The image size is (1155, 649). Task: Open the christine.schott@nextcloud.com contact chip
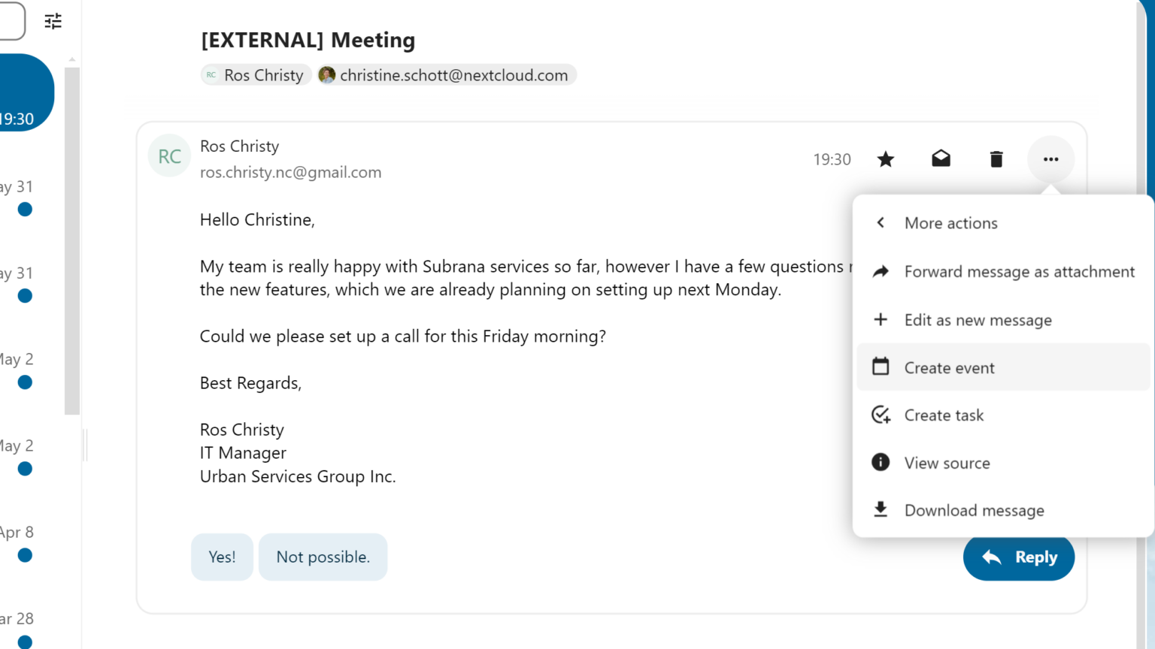445,74
